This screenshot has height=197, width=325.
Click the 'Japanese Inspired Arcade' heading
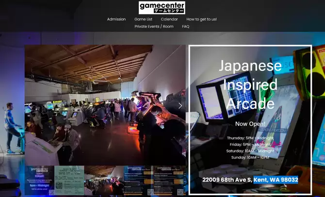(x=250, y=84)
